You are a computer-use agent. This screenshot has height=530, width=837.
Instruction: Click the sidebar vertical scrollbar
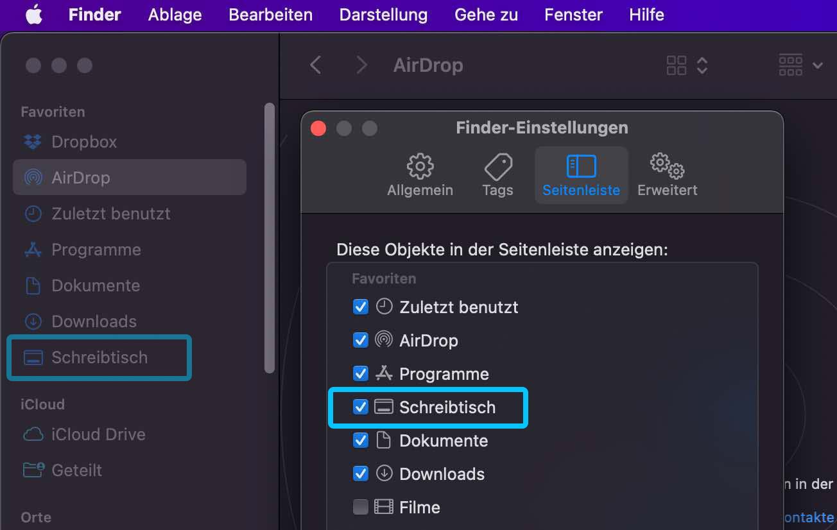point(270,237)
